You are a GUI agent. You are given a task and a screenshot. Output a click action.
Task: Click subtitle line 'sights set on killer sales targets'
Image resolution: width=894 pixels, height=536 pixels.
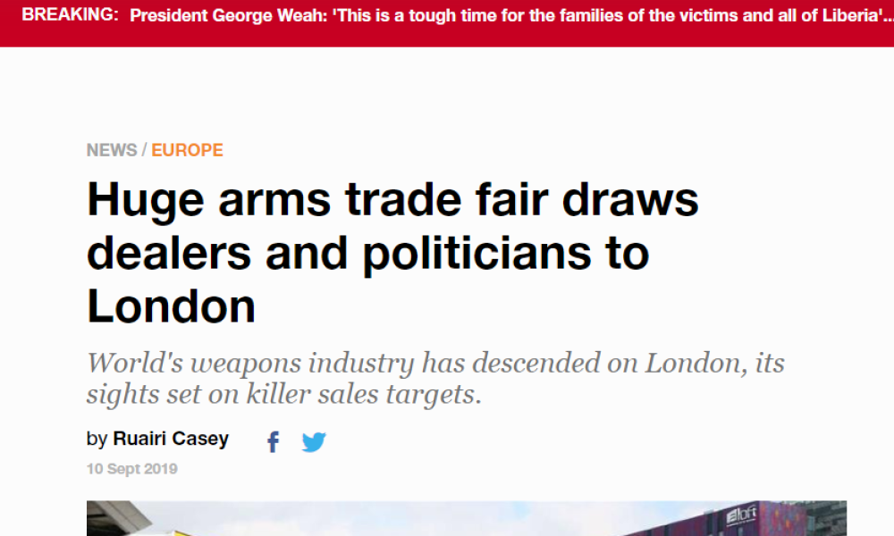[x=282, y=394]
